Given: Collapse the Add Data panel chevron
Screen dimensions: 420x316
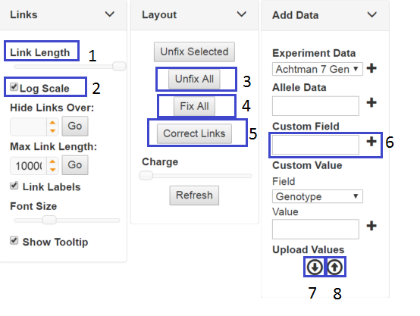Looking at the screenshot, I should pyautogui.click(x=372, y=14).
